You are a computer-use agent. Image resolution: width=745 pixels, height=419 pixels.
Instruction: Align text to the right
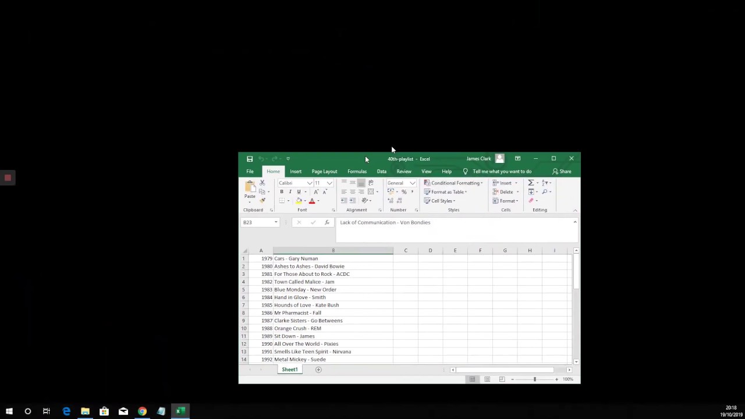click(x=361, y=191)
